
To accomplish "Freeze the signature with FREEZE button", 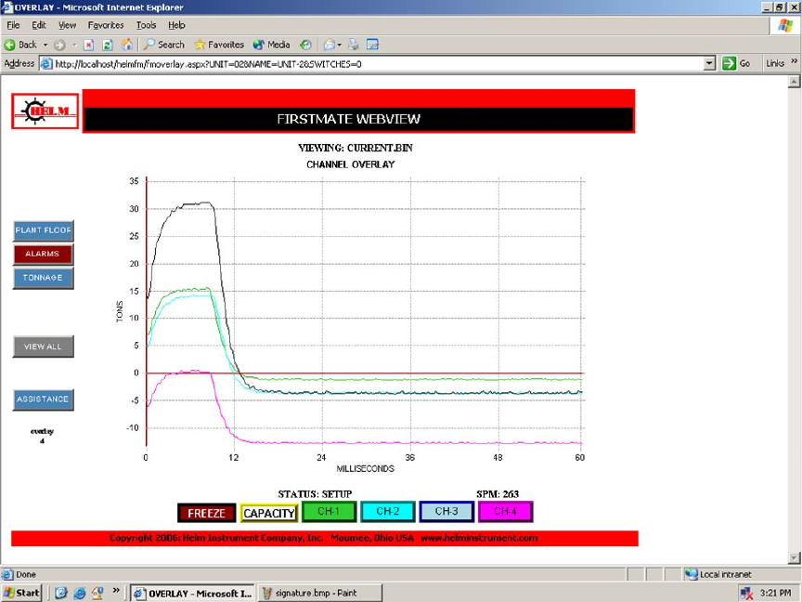I will pyautogui.click(x=207, y=513).
